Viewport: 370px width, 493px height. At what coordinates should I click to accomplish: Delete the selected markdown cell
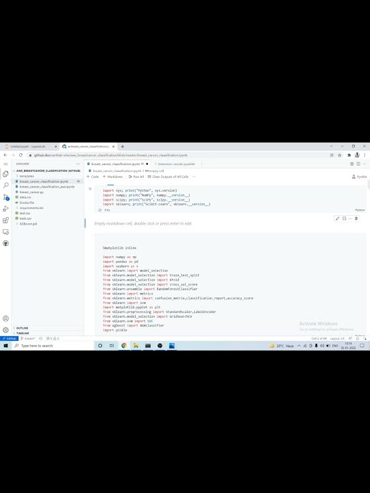[356, 218]
